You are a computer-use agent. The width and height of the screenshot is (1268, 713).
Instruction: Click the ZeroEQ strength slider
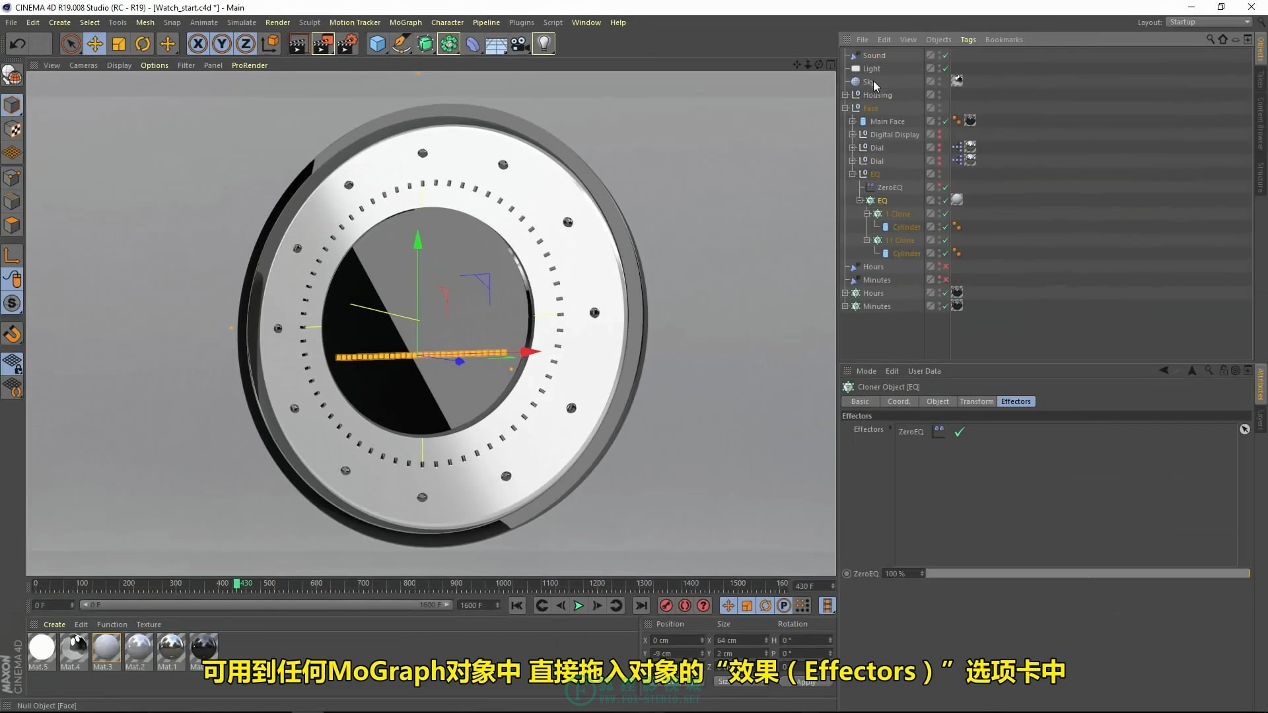[x=1088, y=574]
